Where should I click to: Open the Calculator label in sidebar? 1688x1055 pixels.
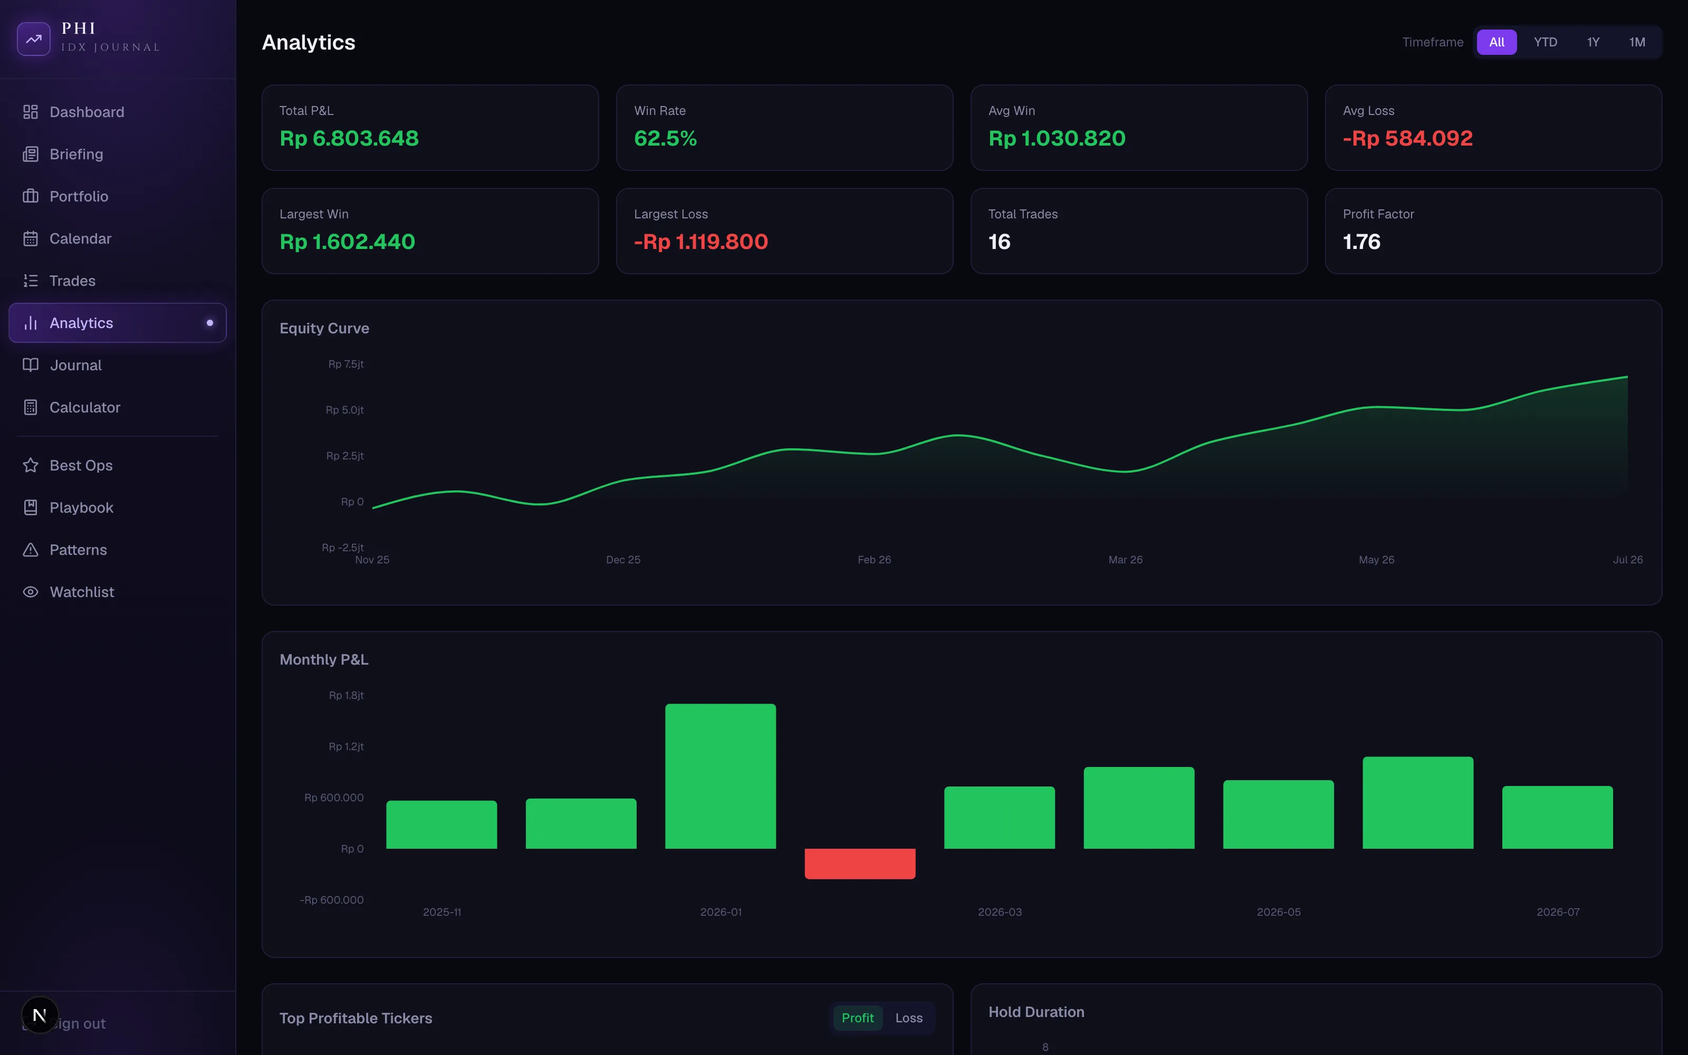(x=85, y=407)
